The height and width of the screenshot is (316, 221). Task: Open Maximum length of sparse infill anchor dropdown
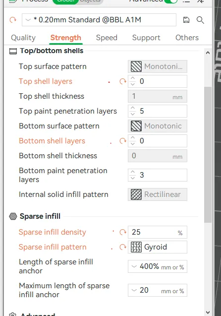[x=158, y=290]
